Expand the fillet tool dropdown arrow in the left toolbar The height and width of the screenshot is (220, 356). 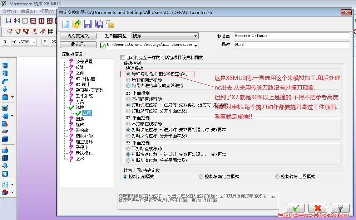click(12, 97)
